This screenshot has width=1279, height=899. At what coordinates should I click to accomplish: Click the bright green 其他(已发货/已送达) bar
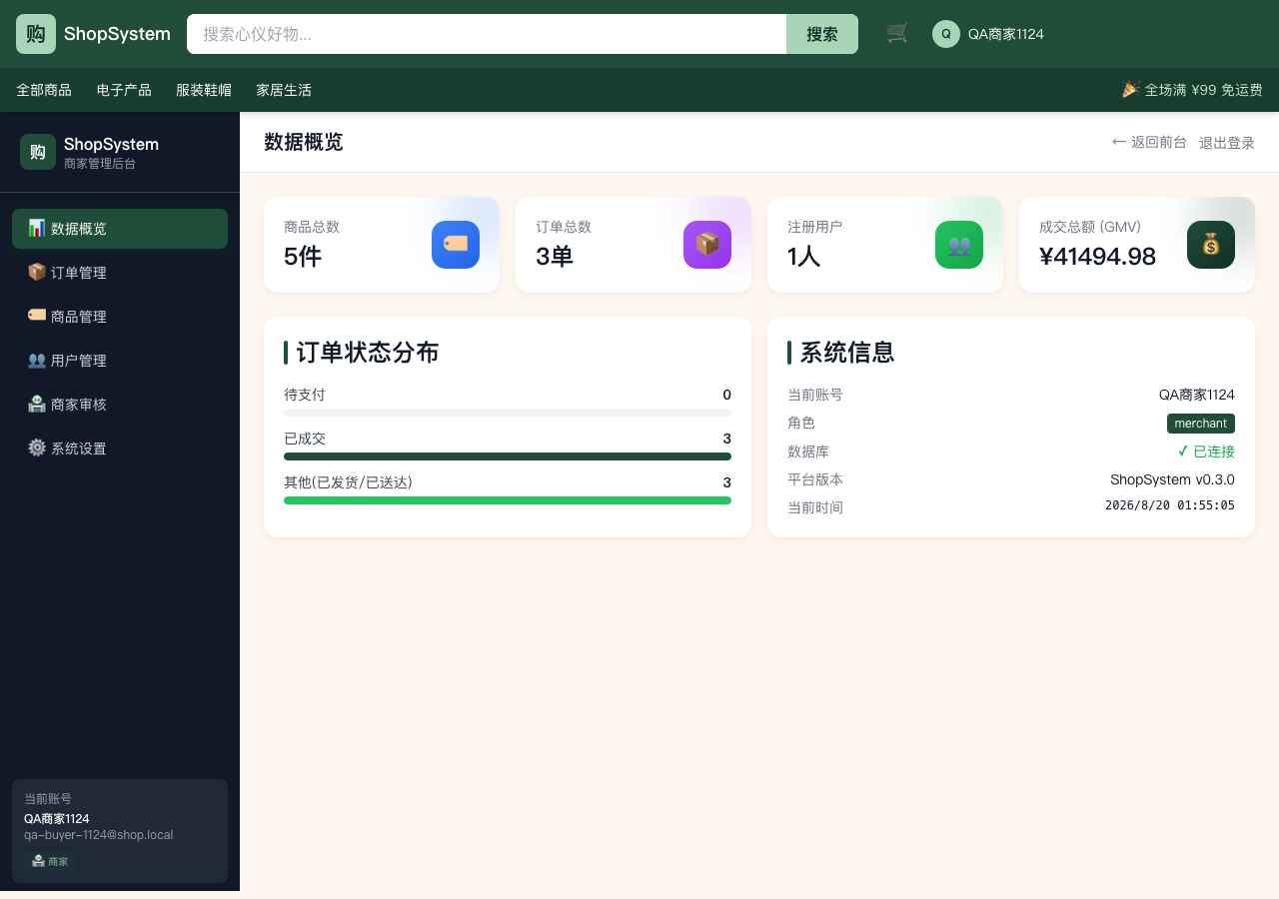point(508,500)
